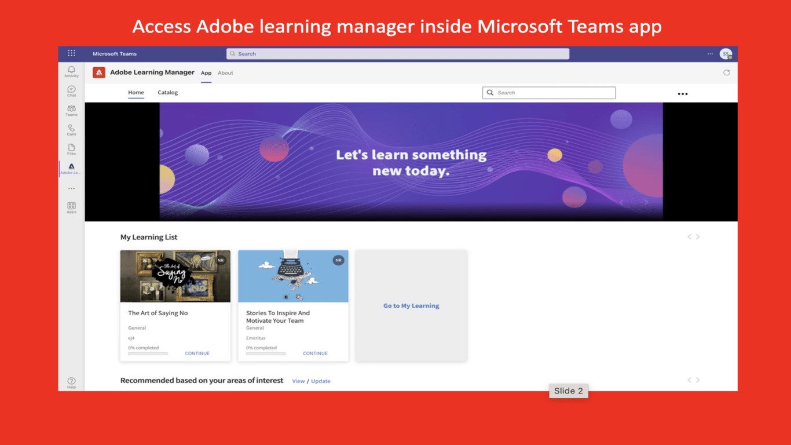Continue The Art of Saying No course
This screenshot has width=791, height=445.
click(x=197, y=353)
